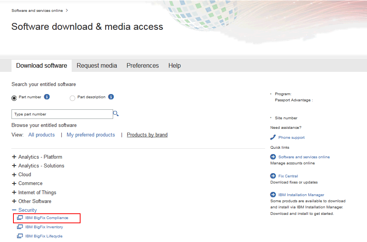Viewport: 367px width, 242px height.
Task: Expand the Other Software category
Action: tap(14, 201)
